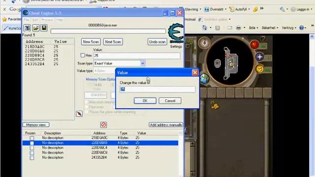
Task: Click the blue prayer orb in the game
Action: tap(259, 57)
